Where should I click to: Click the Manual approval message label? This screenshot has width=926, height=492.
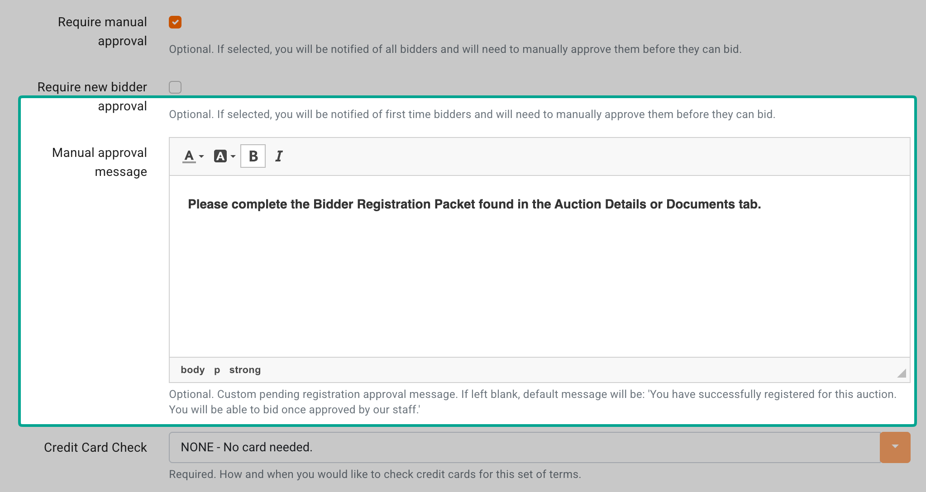tap(100, 162)
